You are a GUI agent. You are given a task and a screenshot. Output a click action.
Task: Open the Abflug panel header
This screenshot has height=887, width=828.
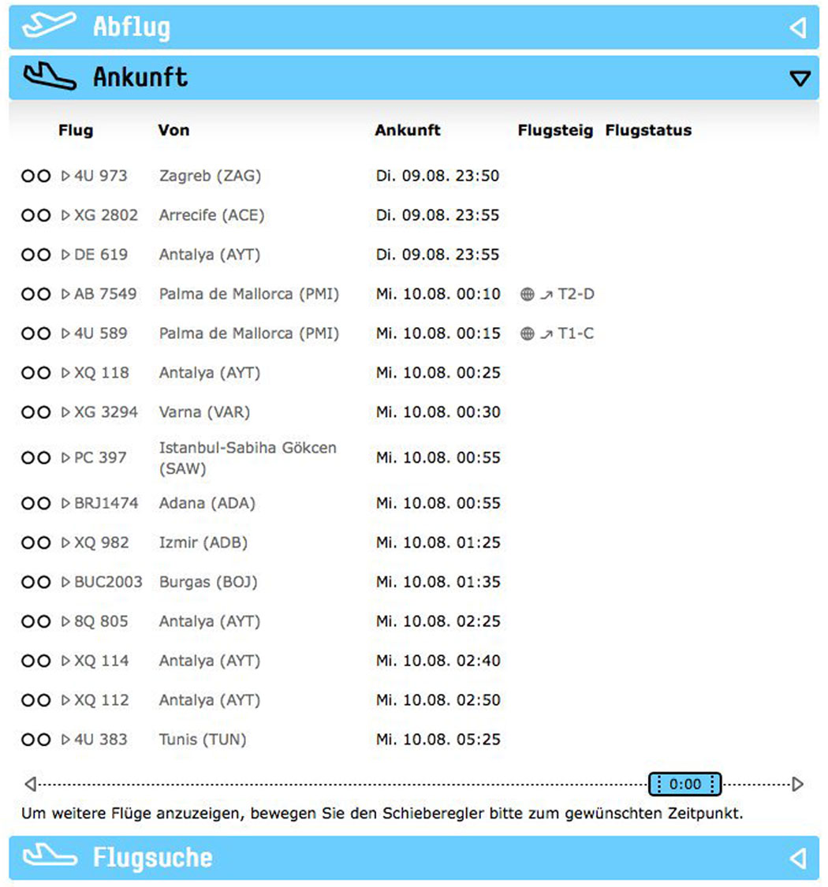[x=414, y=27]
